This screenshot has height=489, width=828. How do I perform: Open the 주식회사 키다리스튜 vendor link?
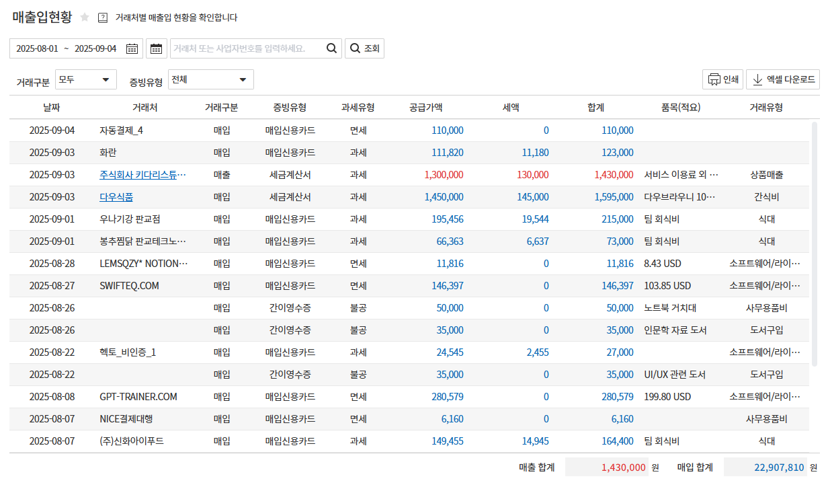tap(142, 175)
